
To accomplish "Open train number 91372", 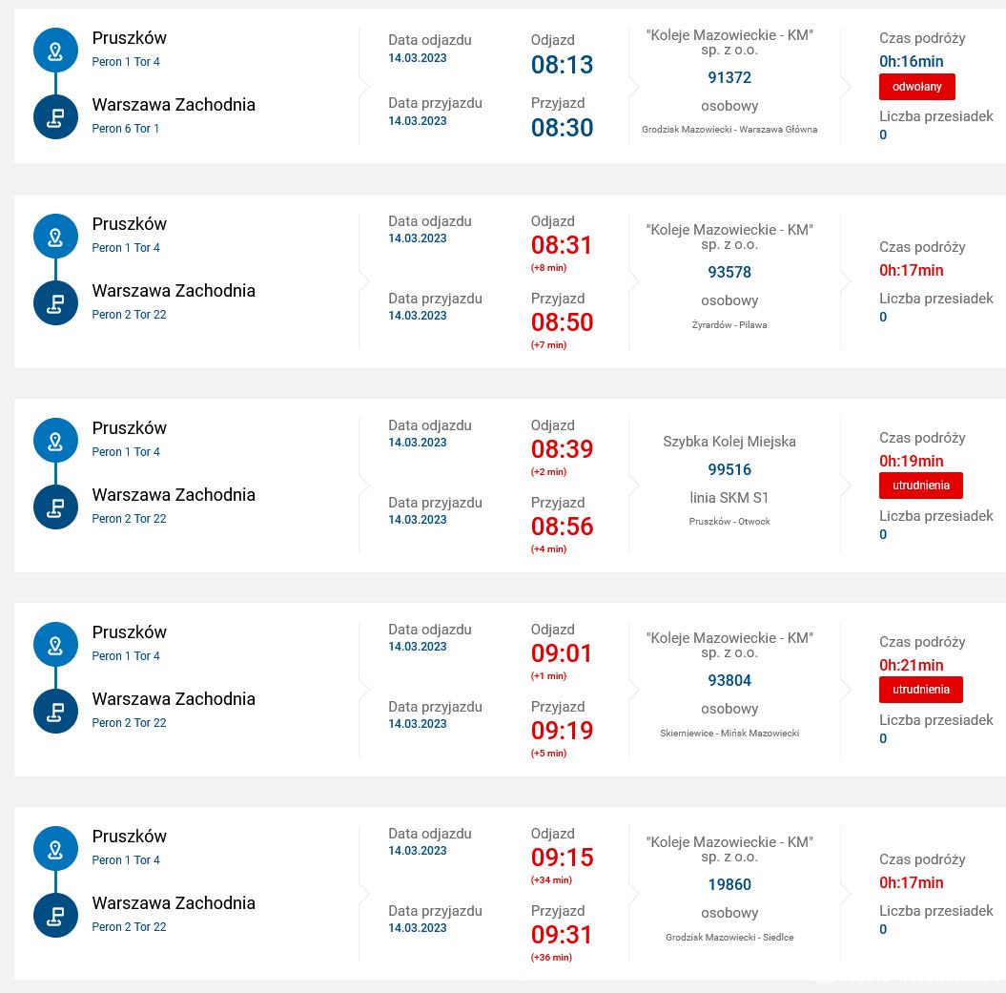I will click(x=729, y=77).
